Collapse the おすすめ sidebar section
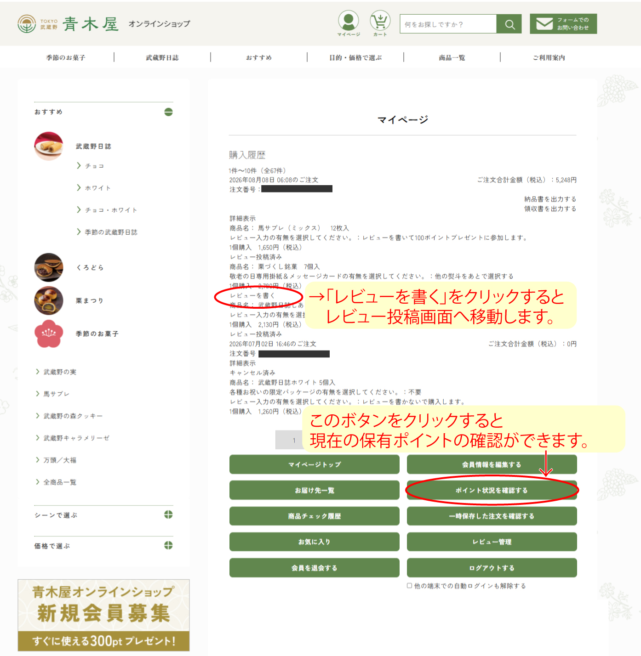Image resolution: width=641 pixels, height=656 pixels. pos(168,112)
